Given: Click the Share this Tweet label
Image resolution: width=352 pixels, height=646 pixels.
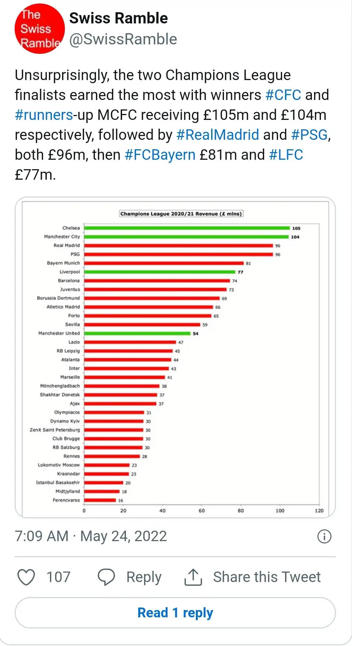Looking at the screenshot, I should click(267, 577).
